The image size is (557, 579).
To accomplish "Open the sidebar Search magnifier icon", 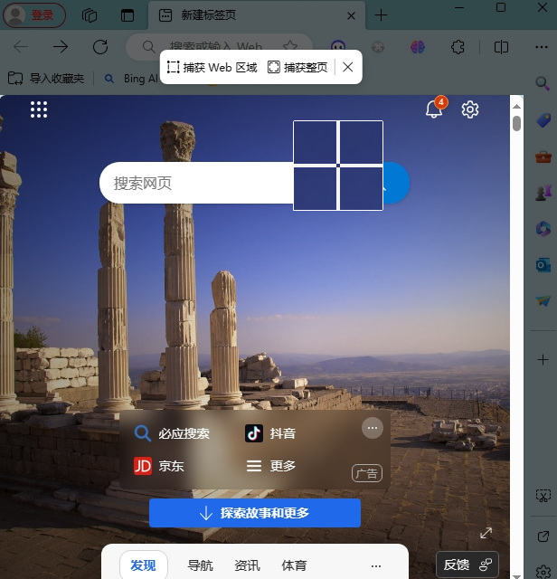I will [543, 83].
